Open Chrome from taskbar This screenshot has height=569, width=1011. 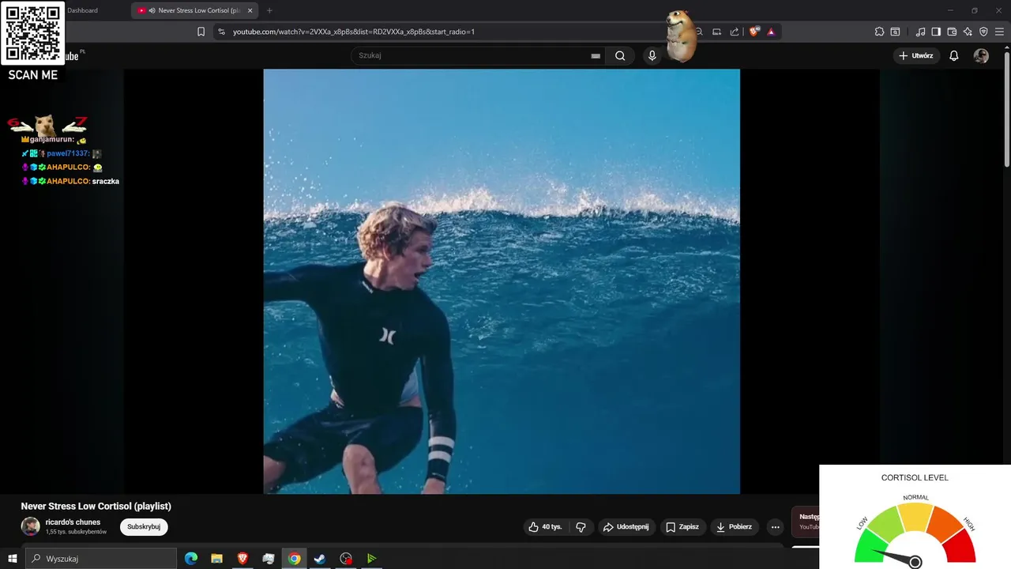coord(294,559)
